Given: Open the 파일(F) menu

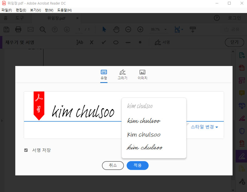Looking at the screenshot, I should click(x=6, y=10).
